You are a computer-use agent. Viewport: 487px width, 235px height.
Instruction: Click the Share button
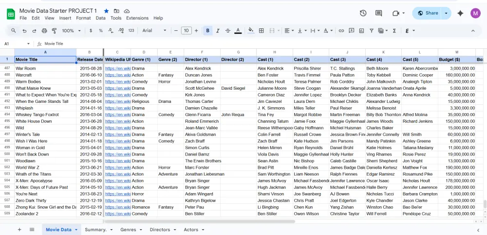(x=428, y=13)
